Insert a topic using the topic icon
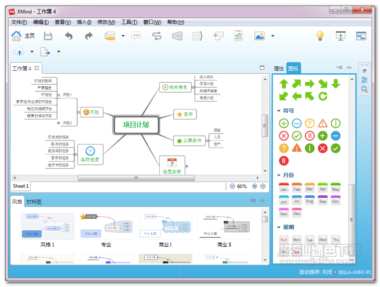This screenshot has height=287, width=380. click(110, 36)
